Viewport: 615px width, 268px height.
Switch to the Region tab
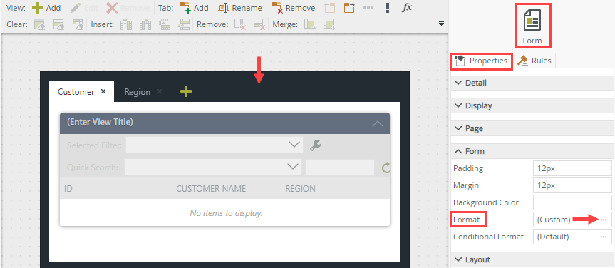[137, 91]
